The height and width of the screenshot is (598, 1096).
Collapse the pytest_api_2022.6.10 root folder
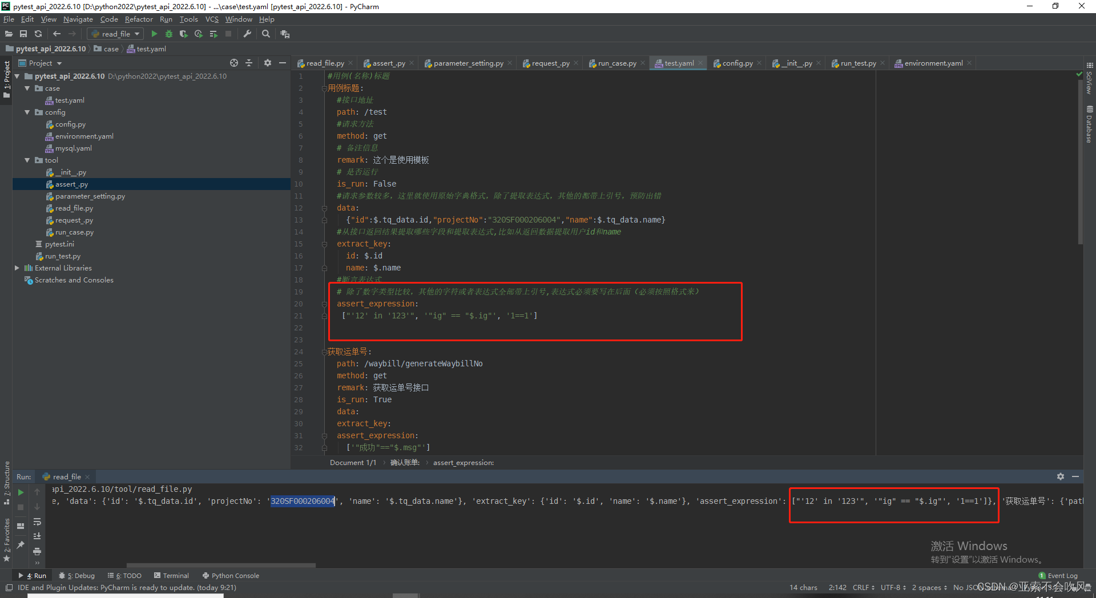click(17, 76)
